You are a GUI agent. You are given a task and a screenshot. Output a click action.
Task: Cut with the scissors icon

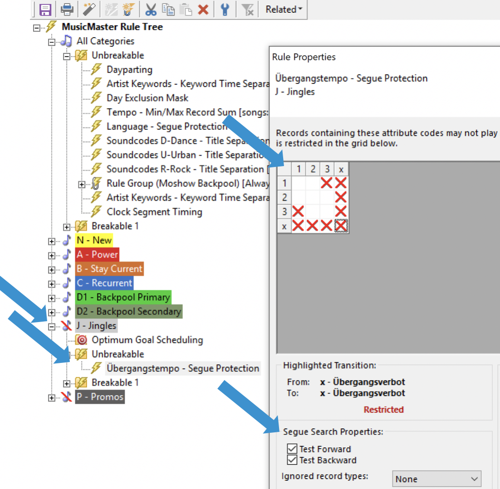click(151, 10)
